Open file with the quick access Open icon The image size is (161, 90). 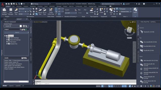[9, 4]
